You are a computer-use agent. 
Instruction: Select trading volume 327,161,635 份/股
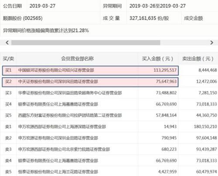point(149,18)
